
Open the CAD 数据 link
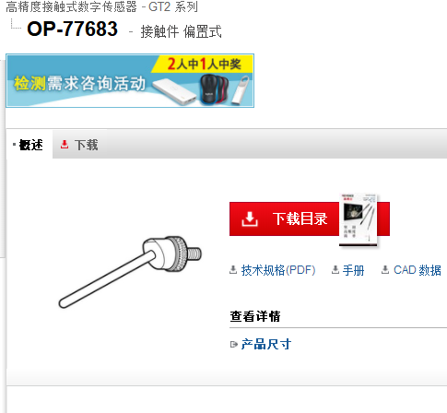pyautogui.click(x=418, y=270)
